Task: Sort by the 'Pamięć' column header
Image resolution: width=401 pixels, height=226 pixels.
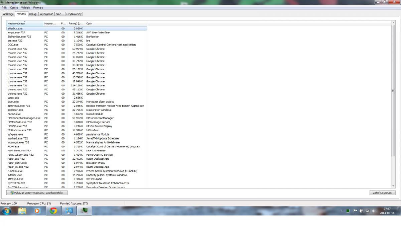Action: tap(76, 23)
